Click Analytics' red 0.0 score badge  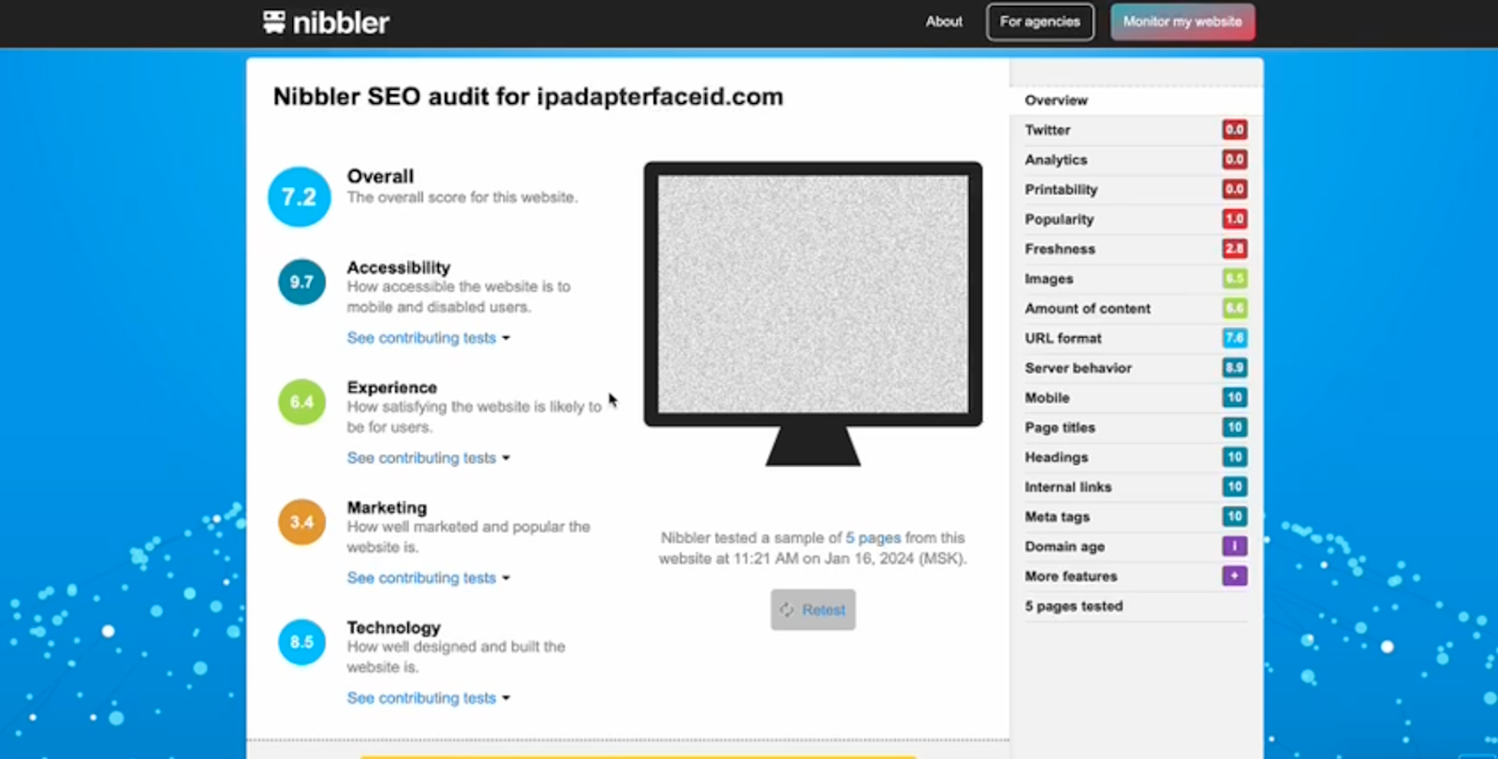coord(1234,160)
